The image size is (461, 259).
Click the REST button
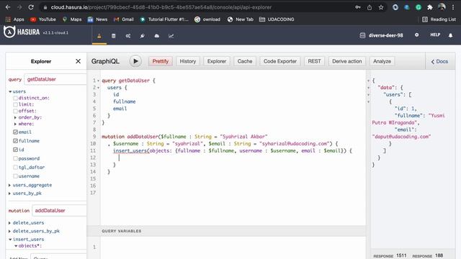[x=314, y=61]
